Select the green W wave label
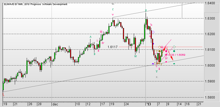The height and width of the screenshot is (107, 220). [x=135, y=56]
